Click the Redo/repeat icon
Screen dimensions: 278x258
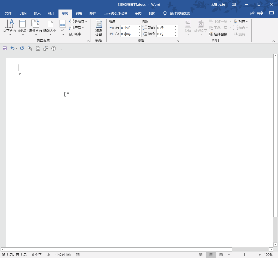tap(22, 48)
